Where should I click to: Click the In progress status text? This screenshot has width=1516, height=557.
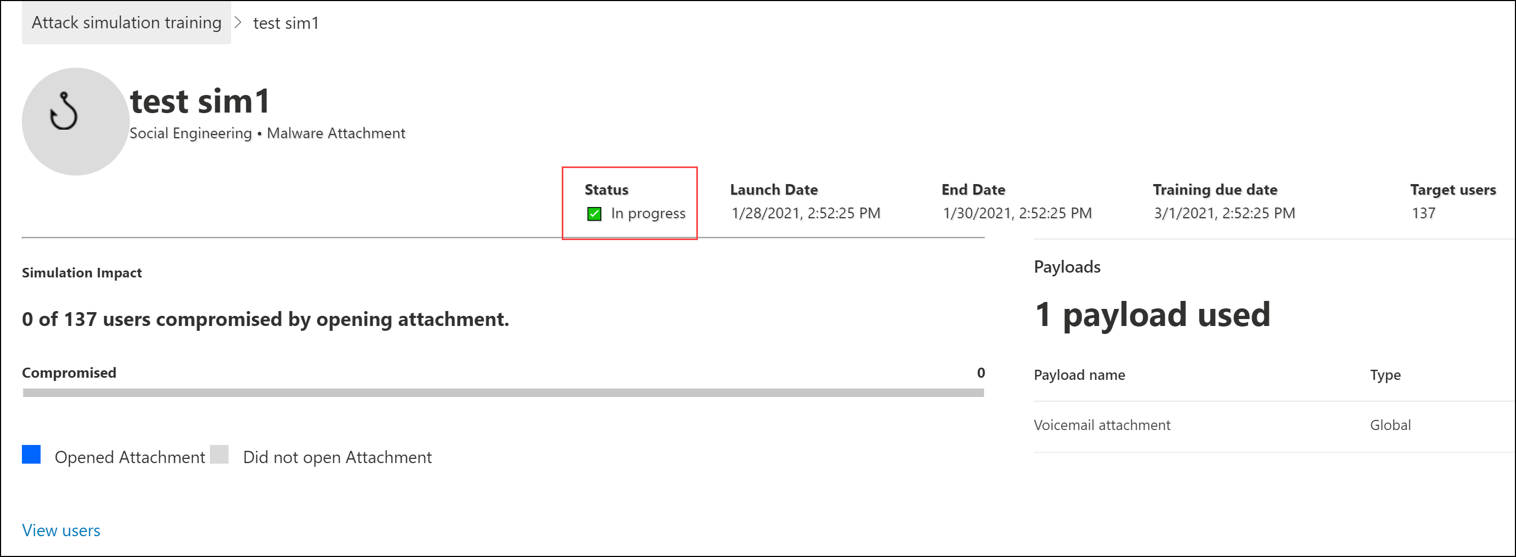(x=648, y=213)
